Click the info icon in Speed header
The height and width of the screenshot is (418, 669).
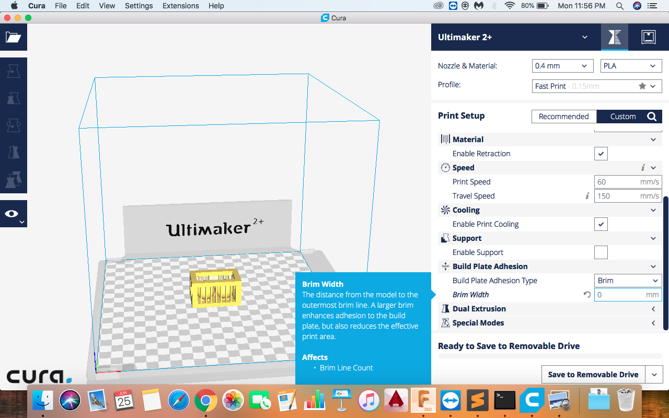point(643,168)
